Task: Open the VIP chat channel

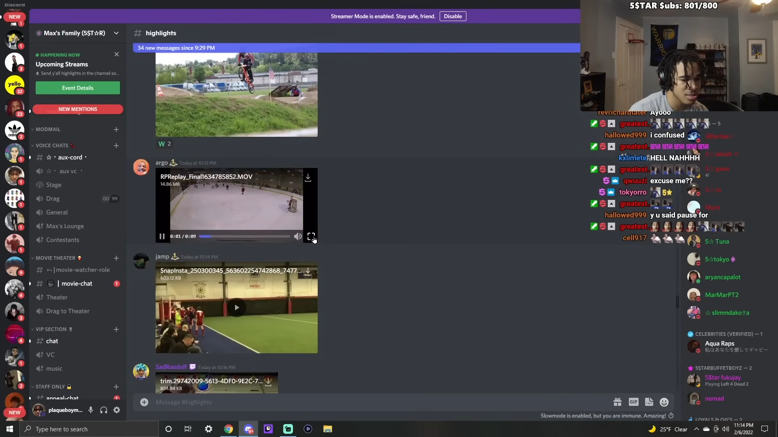Action: [x=78, y=341]
